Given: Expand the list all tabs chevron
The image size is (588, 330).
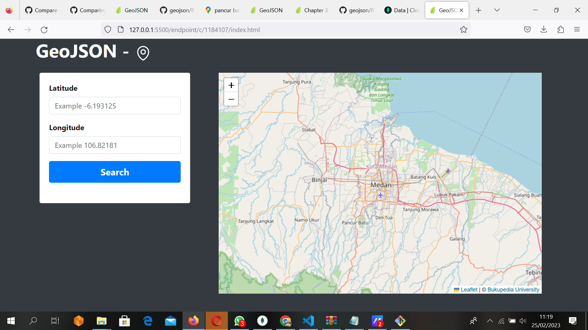Looking at the screenshot, I should (497, 10).
